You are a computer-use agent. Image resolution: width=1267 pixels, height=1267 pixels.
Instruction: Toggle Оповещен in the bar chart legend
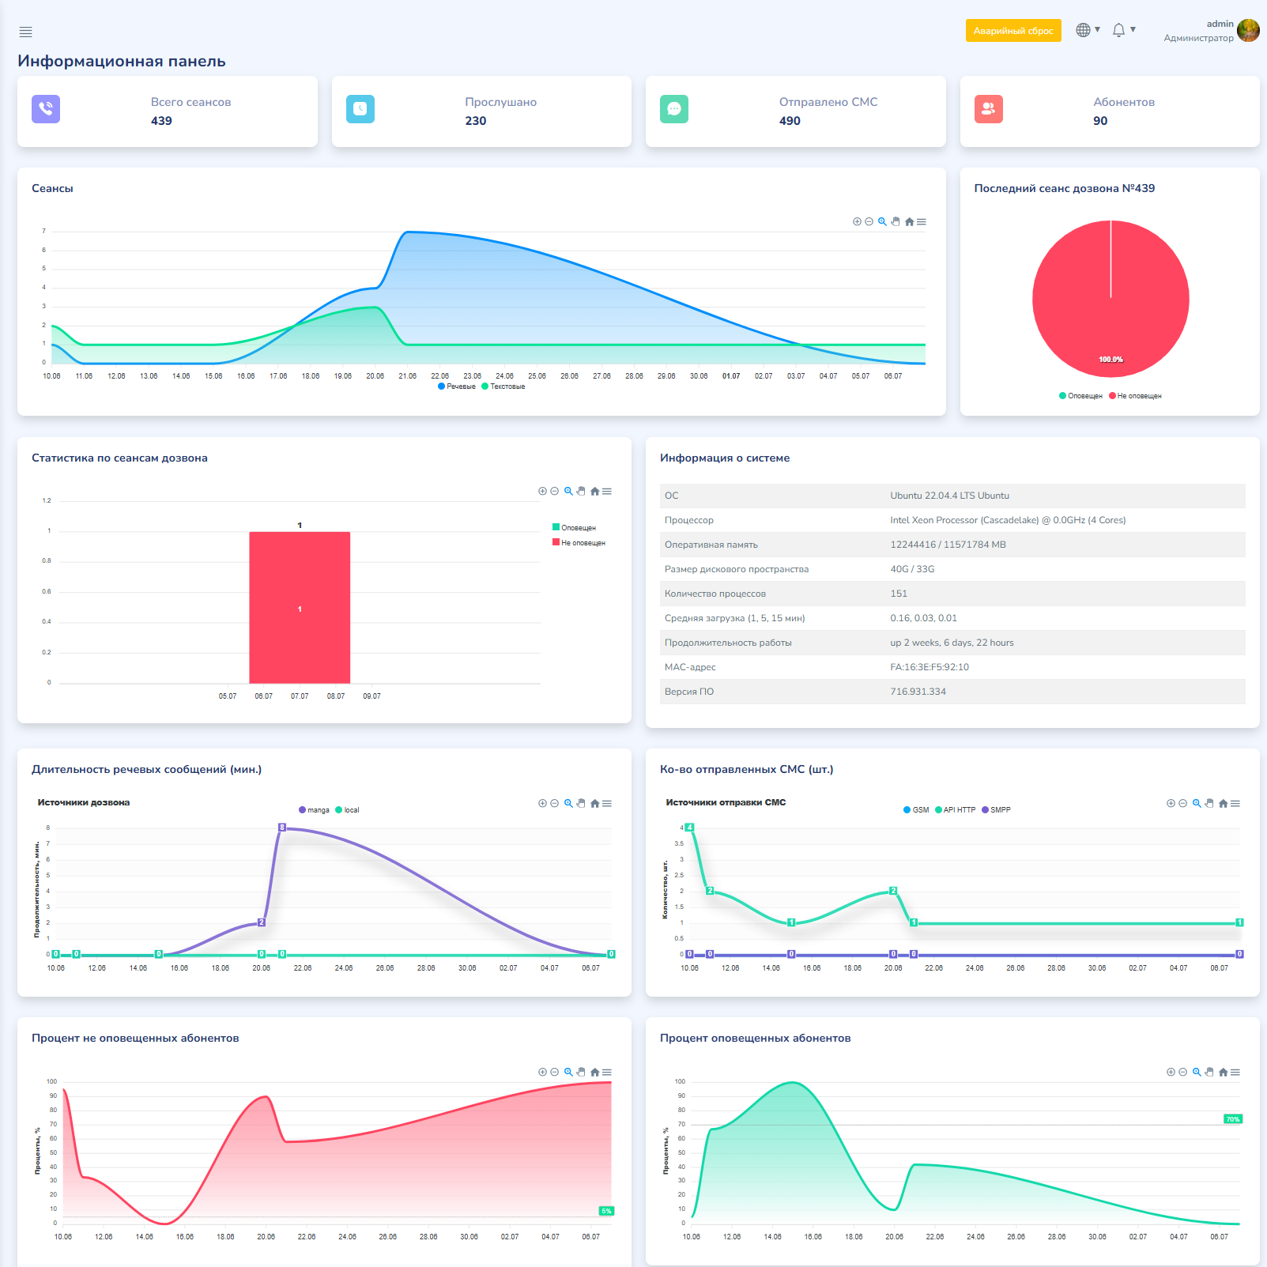[x=575, y=527]
